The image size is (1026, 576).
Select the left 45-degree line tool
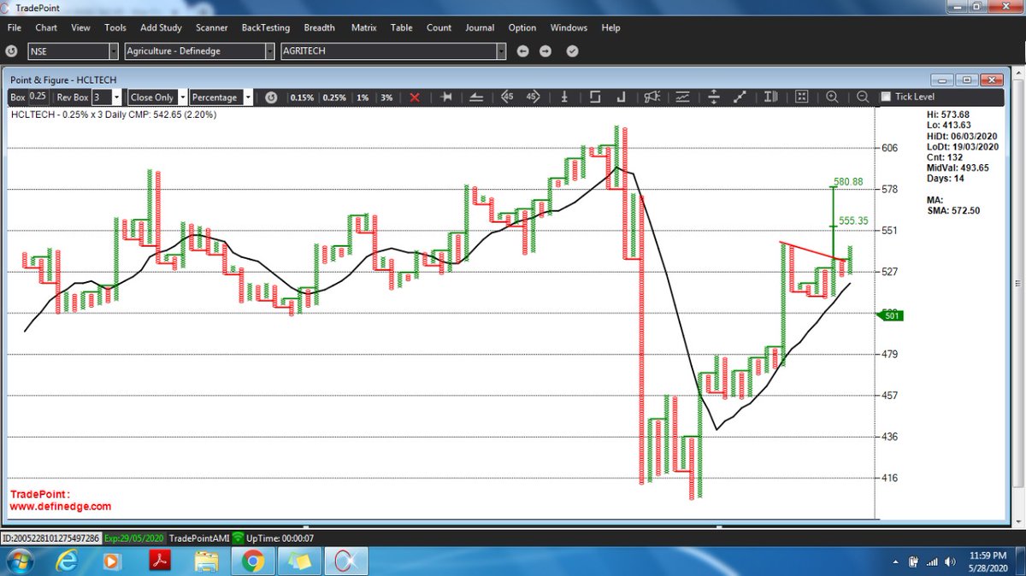coord(506,97)
